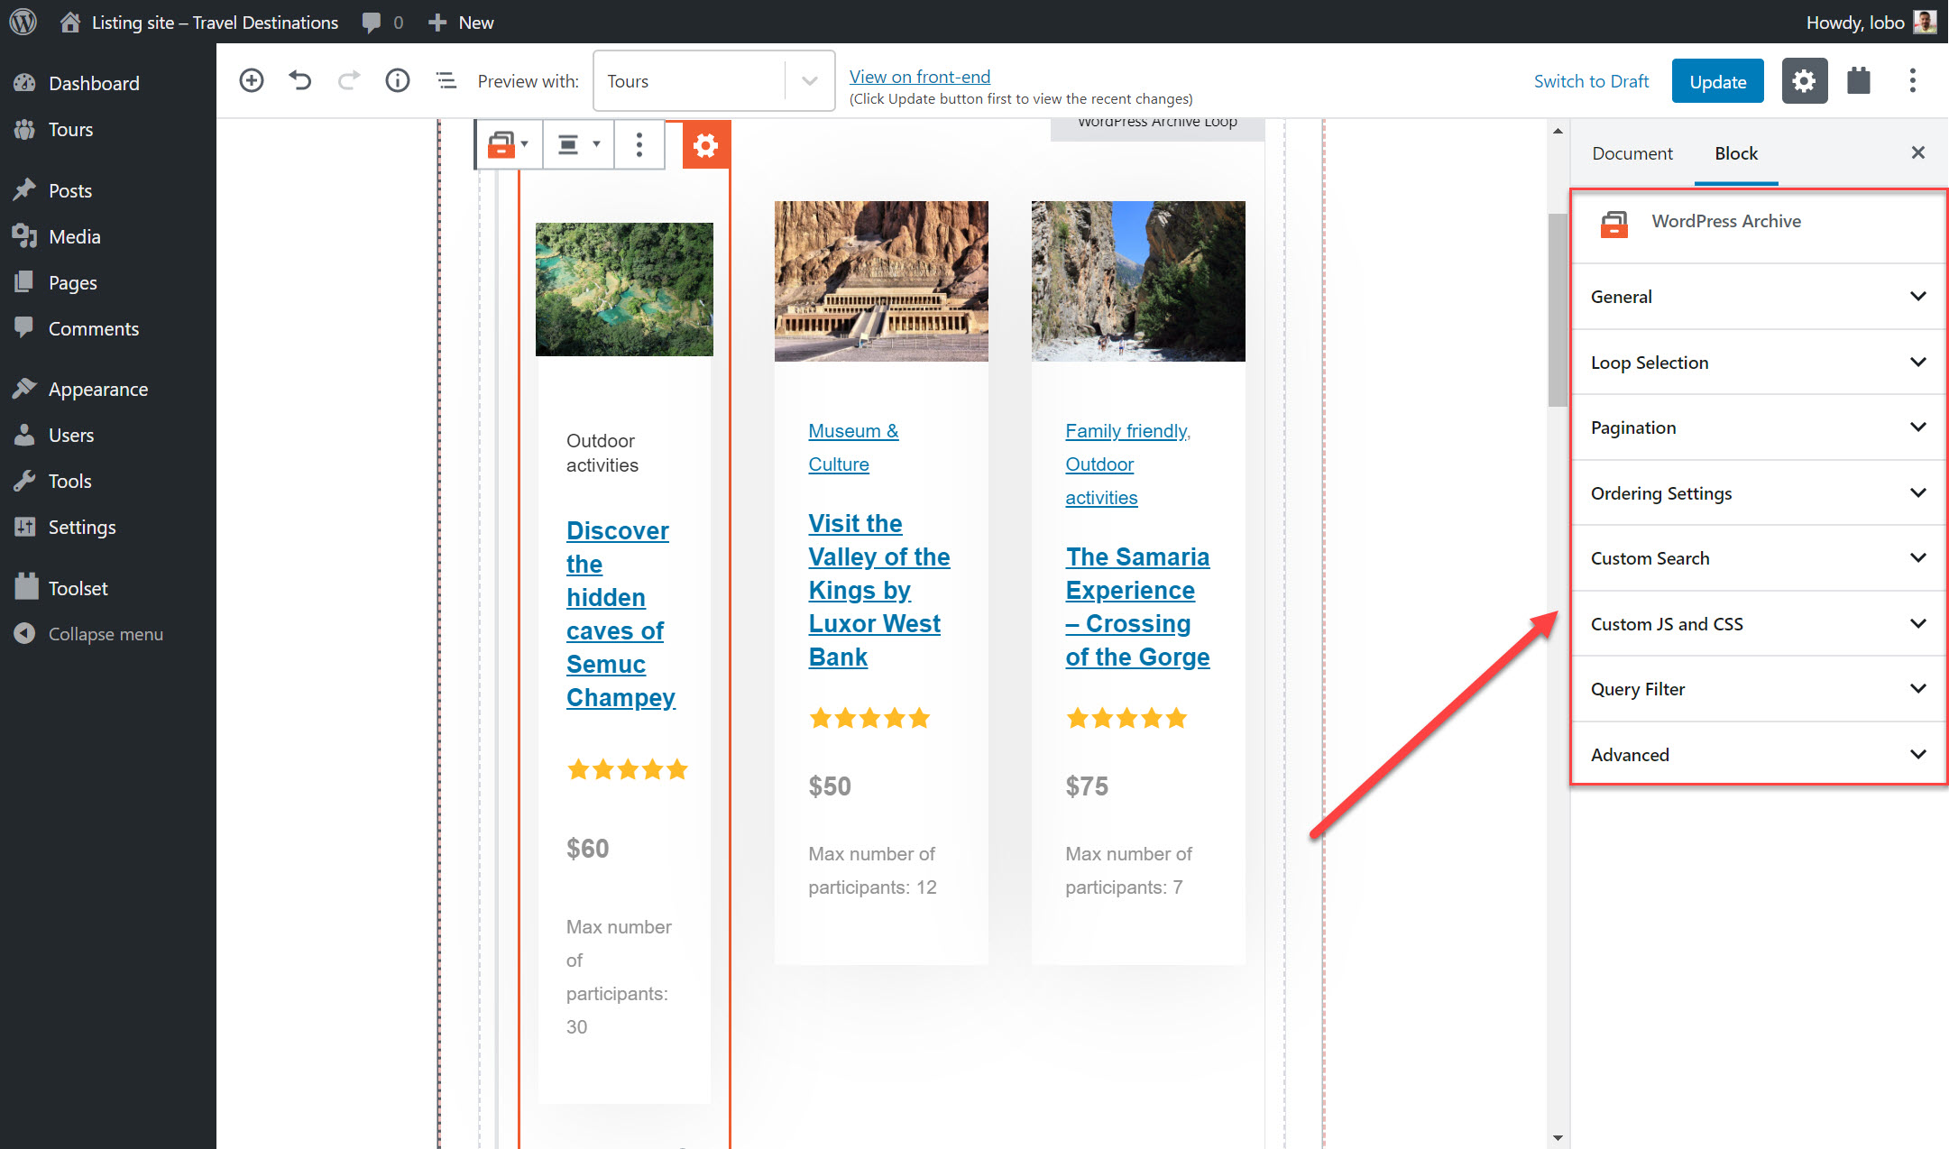Image resolution: width=1949 pixels, height=1149 pixels.
Task: Expand the Custom Search section
Action: [1758, 558]
